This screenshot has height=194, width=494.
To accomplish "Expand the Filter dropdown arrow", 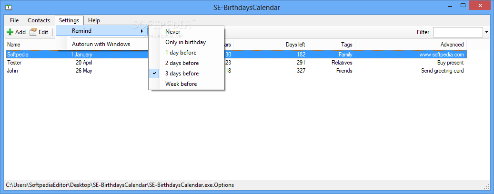I will coord(486,32).
